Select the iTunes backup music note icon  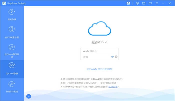12,47
